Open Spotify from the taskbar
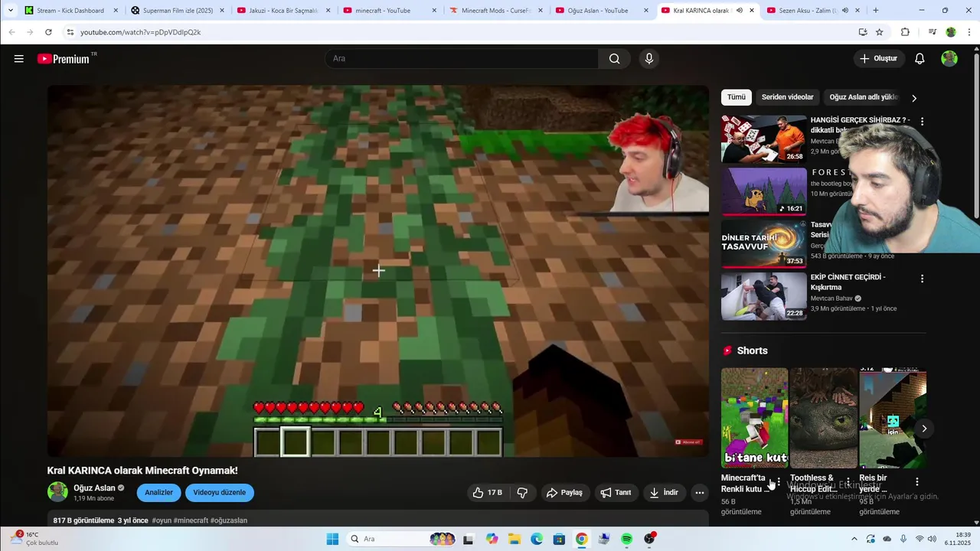The height and width of the screenshot is (551, 980). coord(626,539)
